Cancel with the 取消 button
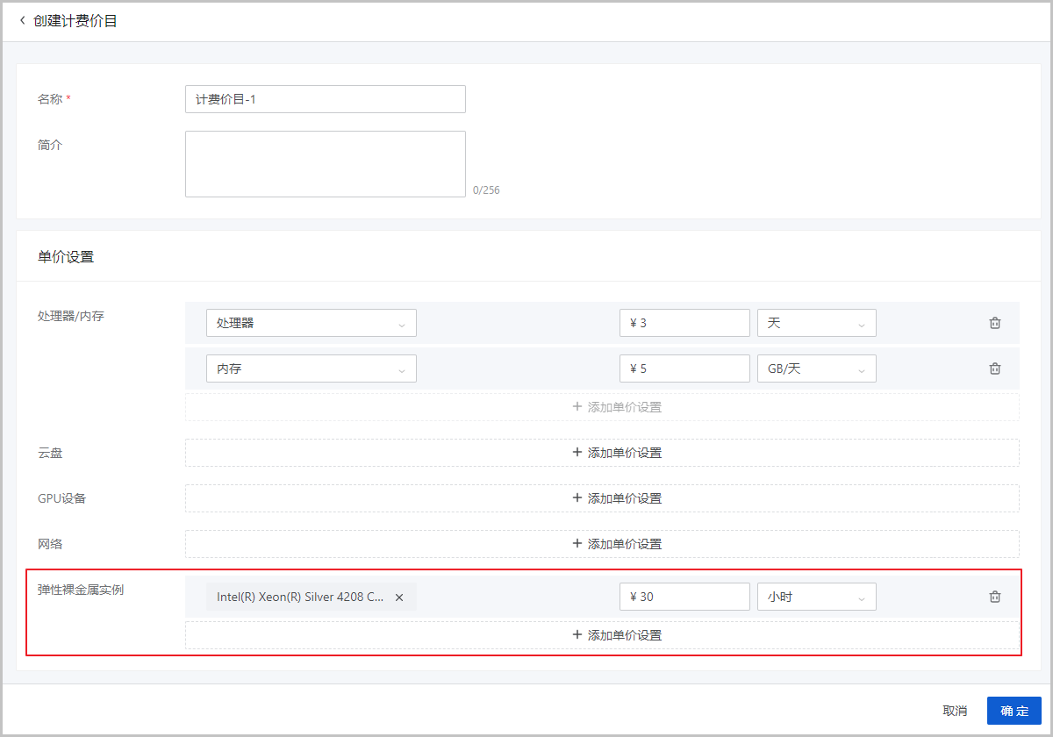The height and width of the screenshot is (737, 1053). click(955, 711)
